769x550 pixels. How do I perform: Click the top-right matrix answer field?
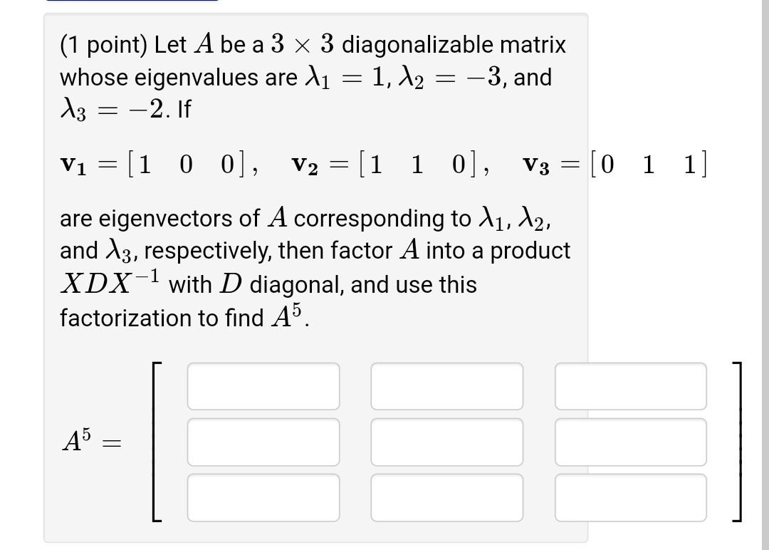click(630, 385)
